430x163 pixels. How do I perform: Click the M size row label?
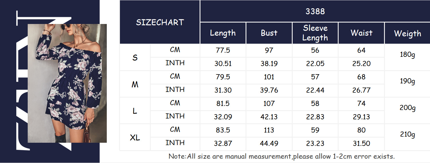135,84
